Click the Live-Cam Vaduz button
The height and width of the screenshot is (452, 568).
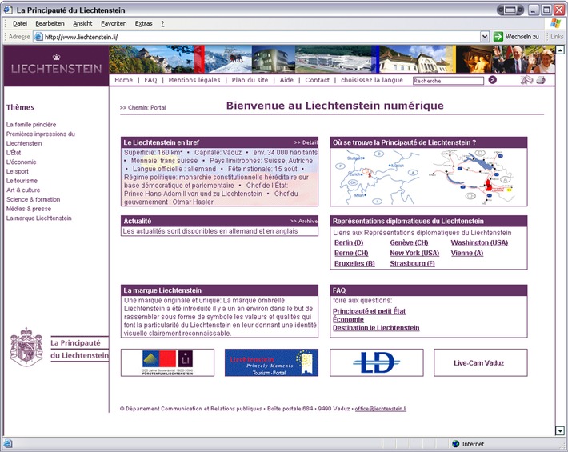480,362
